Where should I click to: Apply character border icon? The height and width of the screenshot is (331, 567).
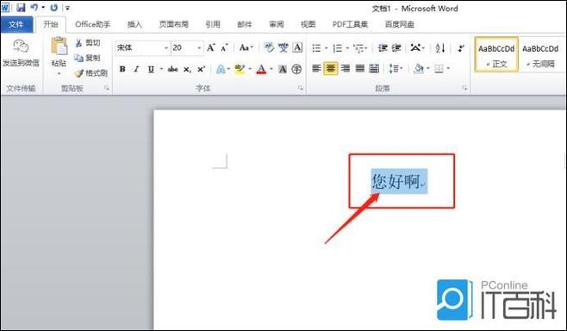297,47
